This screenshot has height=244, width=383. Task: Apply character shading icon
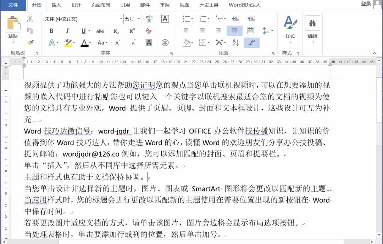point(149,43)
